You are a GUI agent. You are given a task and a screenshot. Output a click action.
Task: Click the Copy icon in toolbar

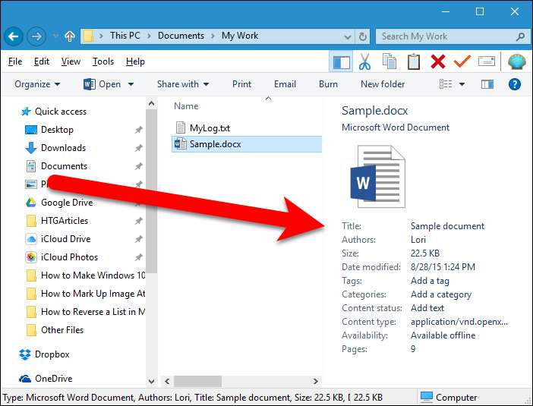tap(389, 61)
